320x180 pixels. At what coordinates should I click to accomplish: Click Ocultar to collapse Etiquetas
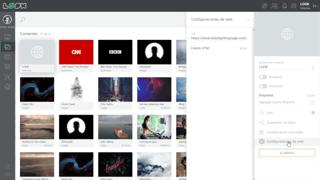pyautogui.click(x=311, y=95)
